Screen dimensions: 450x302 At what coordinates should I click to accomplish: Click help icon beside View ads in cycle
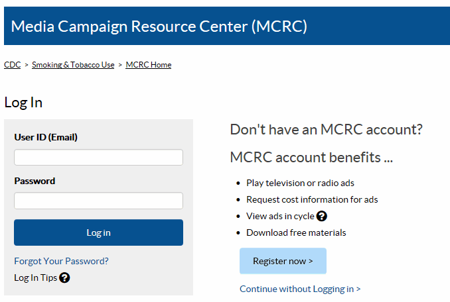(x=322, y=216)
